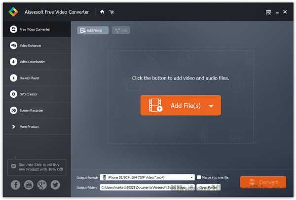296x200 pixels.
Task: Expand More Product in the sidebar
Action: [29, 127]
